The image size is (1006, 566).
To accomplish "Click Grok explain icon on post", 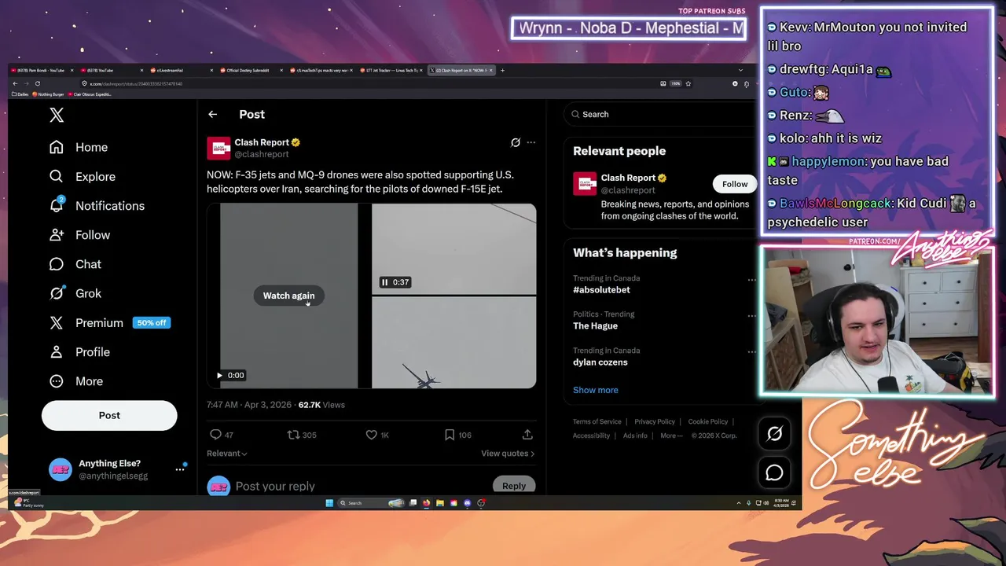I will point(516,142).
